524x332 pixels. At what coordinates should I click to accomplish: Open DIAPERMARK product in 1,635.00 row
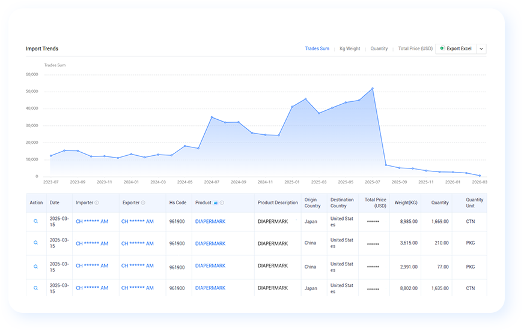point(210,288)
